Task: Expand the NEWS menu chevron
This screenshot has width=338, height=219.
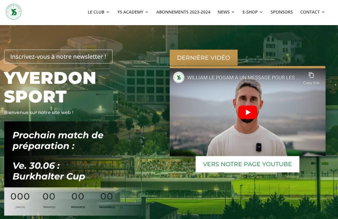Action: [233, 12]
